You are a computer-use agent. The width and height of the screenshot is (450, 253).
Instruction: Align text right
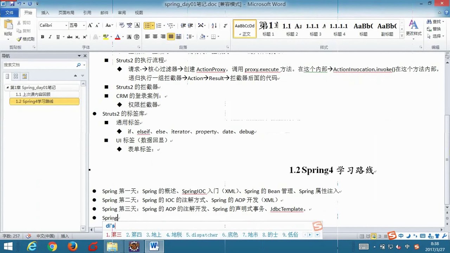tap(163, 37)
